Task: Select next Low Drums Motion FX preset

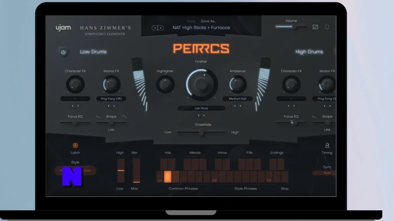Action: coord(114,106)
